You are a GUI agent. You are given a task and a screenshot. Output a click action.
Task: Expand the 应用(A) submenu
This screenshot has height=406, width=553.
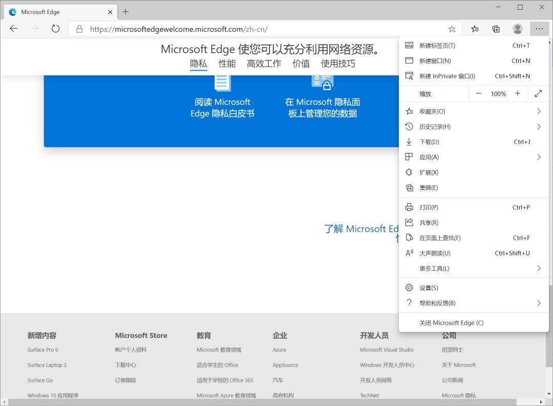tap(474, 157)
